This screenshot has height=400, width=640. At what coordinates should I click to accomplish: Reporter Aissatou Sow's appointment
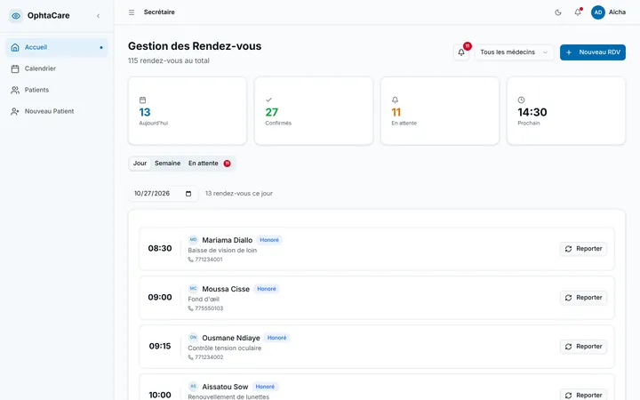point(583,395)
